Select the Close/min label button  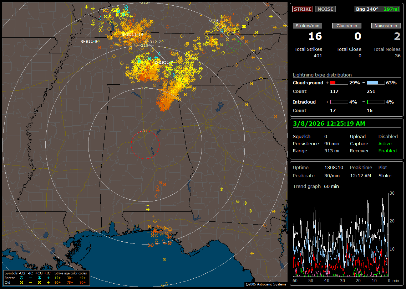coord(347,26)
